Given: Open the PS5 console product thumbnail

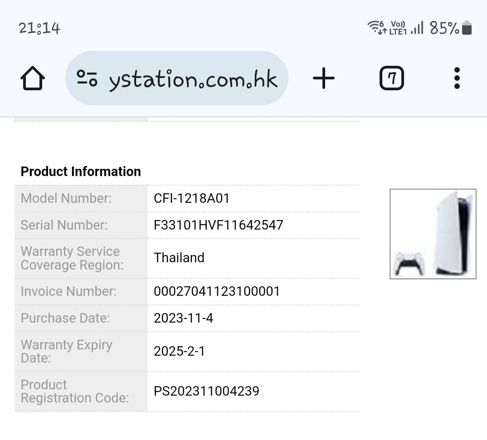Looking at the screenshot, I should [x=433, y=234].
